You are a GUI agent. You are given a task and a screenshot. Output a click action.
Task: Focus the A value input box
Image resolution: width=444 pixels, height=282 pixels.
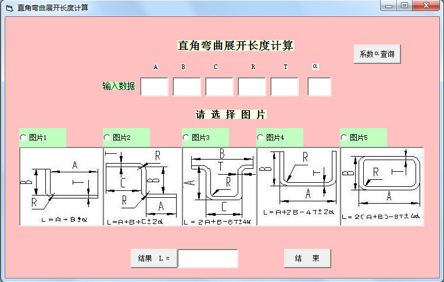155,87
